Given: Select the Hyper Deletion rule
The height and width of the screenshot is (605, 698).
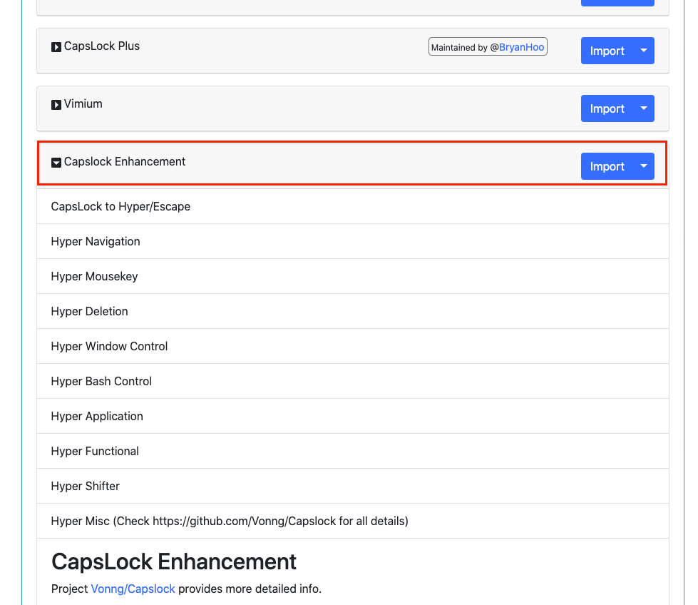Looking at the screenshot, I should pos(352,311).
